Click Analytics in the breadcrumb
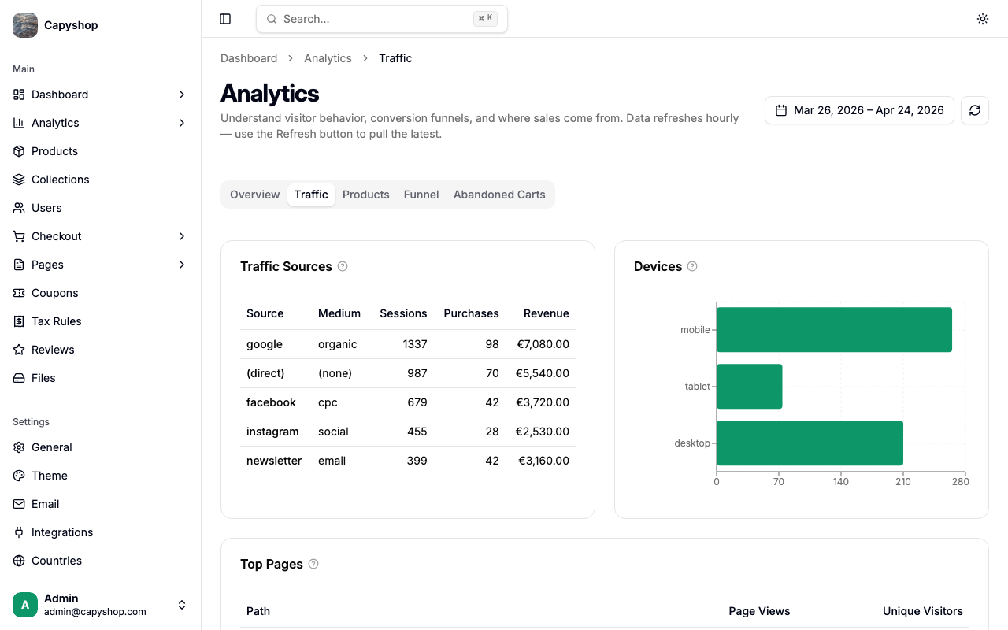This screenshot has height=630, width=1008. pyautogui.click(x=328, y=58)
